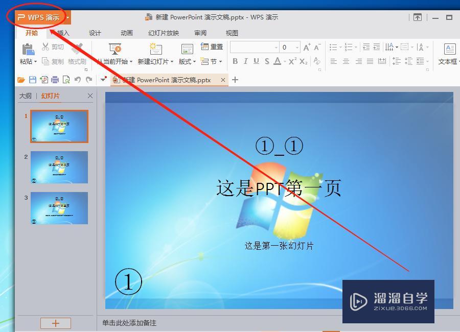The width and height of the screenshot is (460, 332).
Task: Save the file with the floppy disk icon
Action: tap(33, 80)
